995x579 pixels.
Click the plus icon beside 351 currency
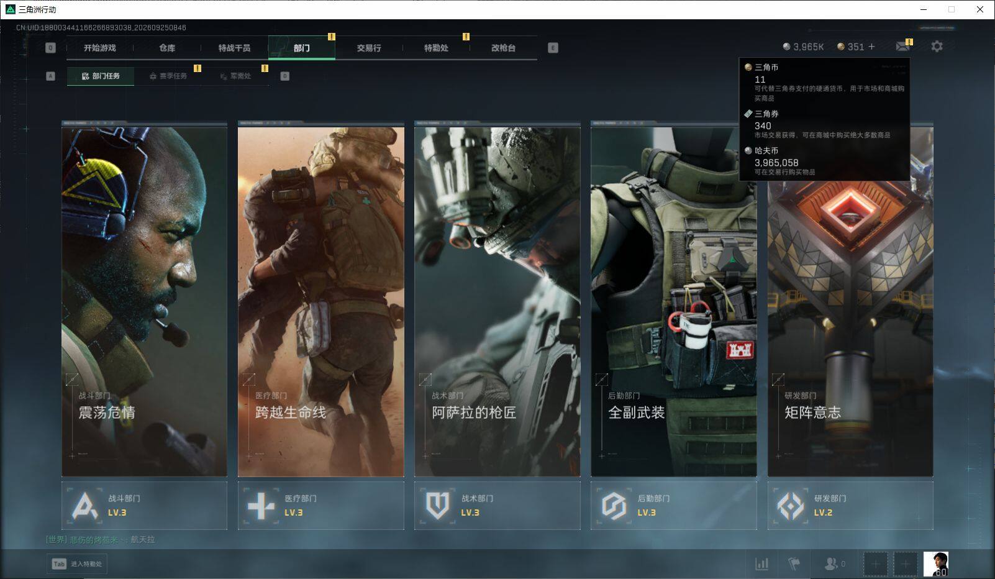[871, 47]
